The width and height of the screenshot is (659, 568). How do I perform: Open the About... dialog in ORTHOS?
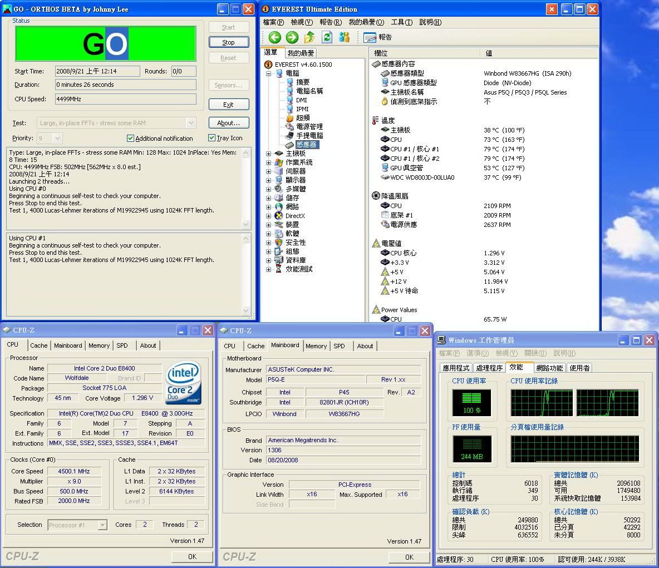(x=229, y=123)
